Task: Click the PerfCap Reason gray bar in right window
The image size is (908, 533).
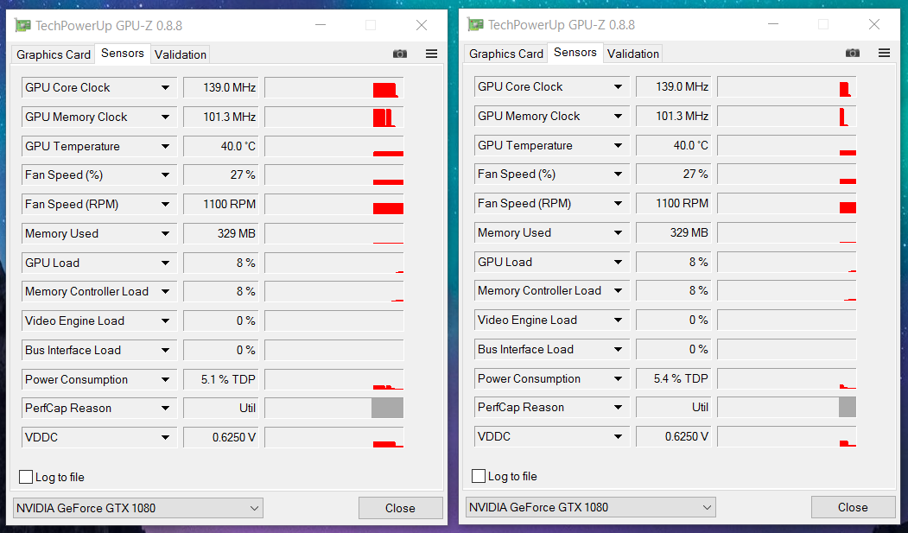Action: pyautogui.click(x=848, y=407)
